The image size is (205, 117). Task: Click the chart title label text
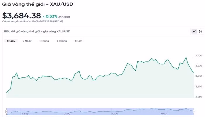(37, 31)
